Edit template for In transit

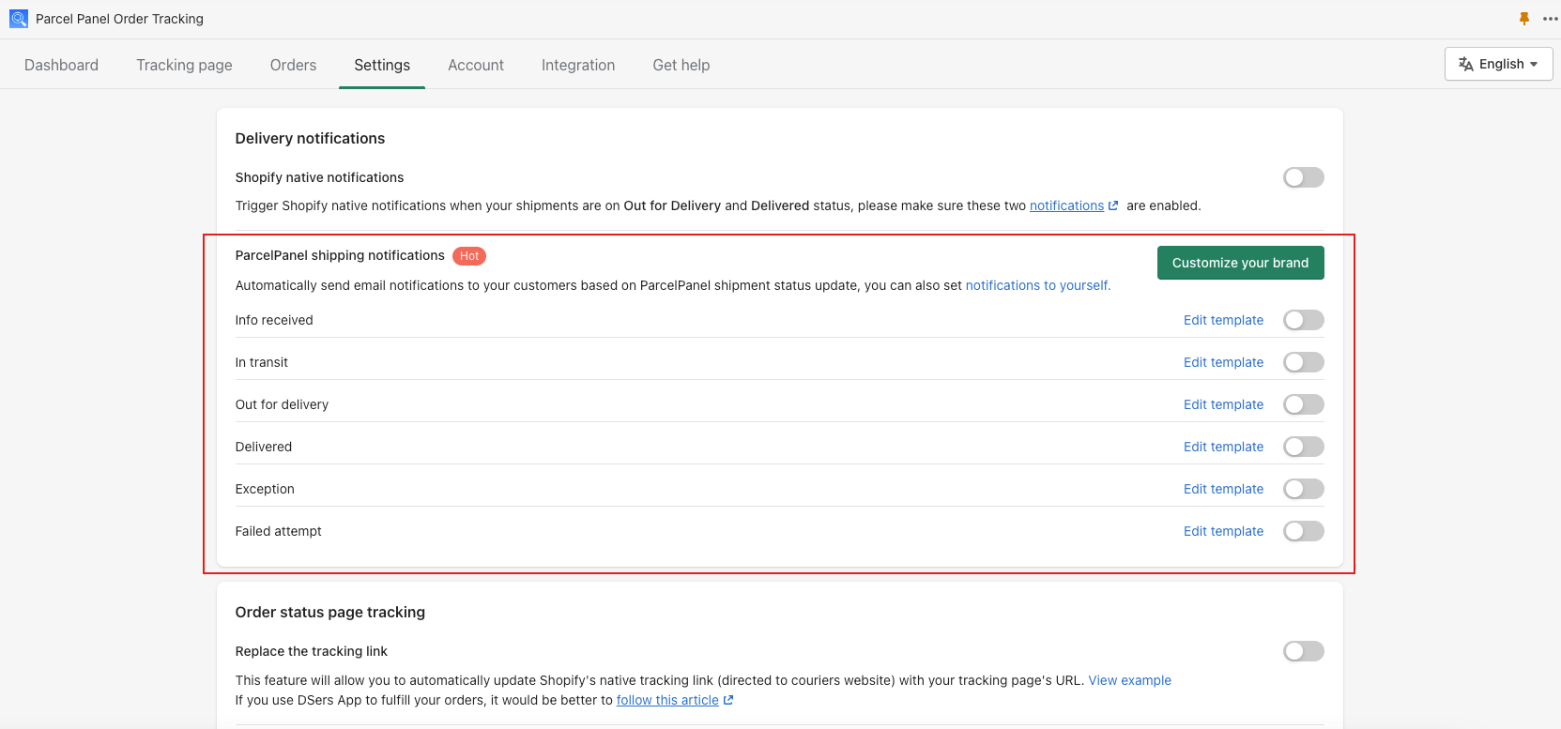point(1223,362)
